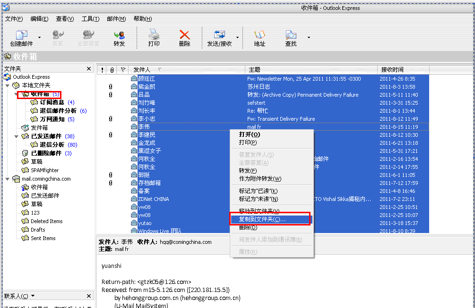This screenshot has height=308, width=475.
Task: Close the 文件夹 pane with X
Action: pos(89,69)
